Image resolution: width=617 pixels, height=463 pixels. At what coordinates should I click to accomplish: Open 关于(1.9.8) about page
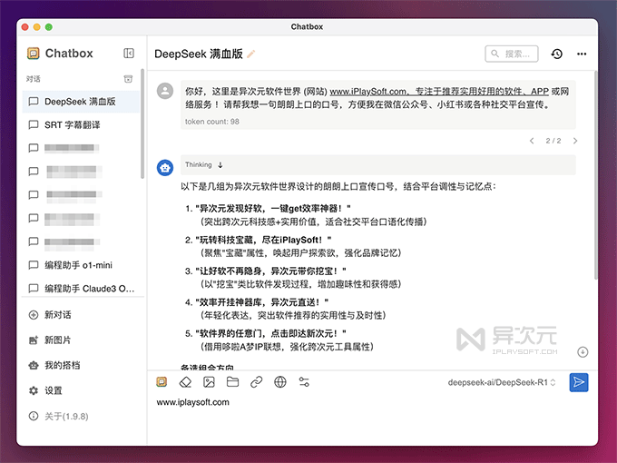coord(81,416)
